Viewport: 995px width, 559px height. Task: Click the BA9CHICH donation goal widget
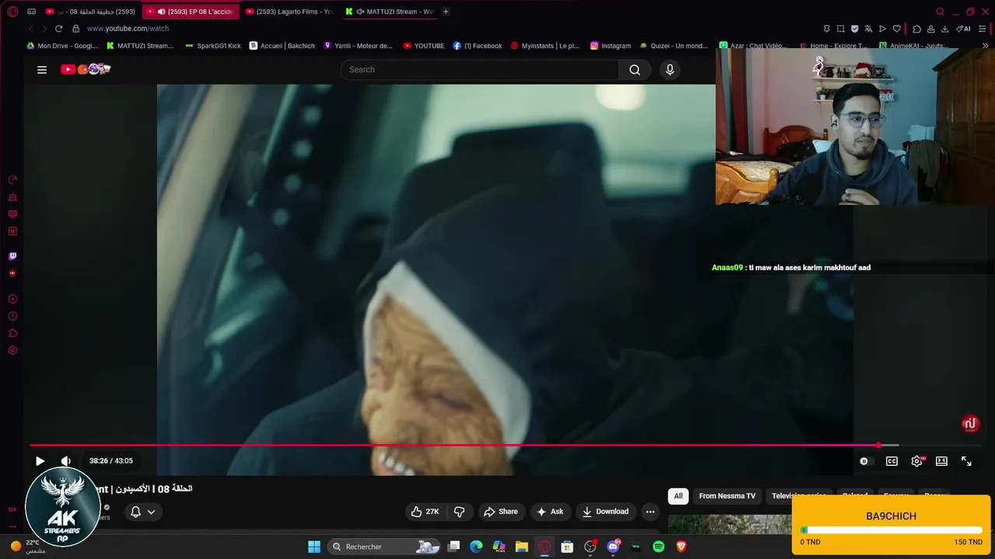891,526
